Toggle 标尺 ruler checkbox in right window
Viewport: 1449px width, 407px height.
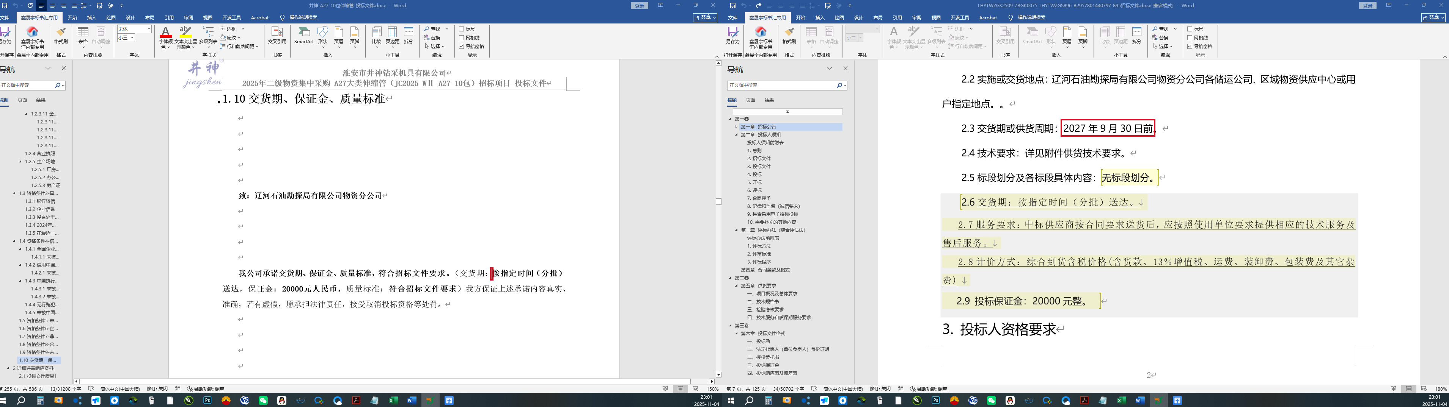point(1190,29)
